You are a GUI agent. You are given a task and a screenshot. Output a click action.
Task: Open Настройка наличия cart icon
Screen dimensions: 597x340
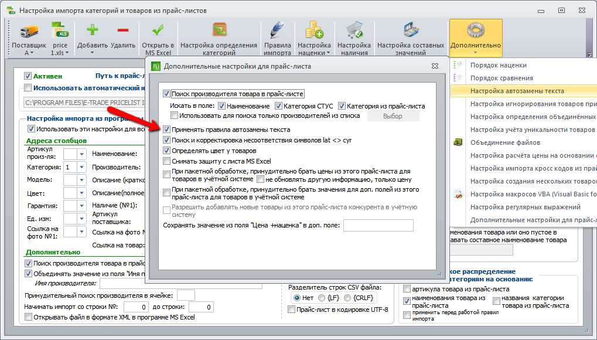point(354,30)
